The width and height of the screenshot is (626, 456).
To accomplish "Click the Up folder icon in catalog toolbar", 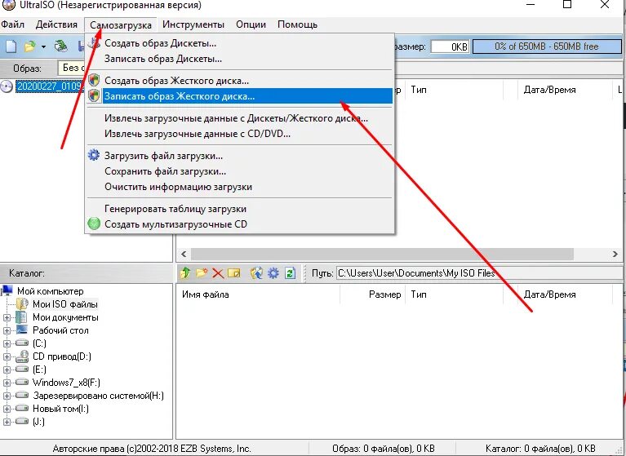I will 185,273.
